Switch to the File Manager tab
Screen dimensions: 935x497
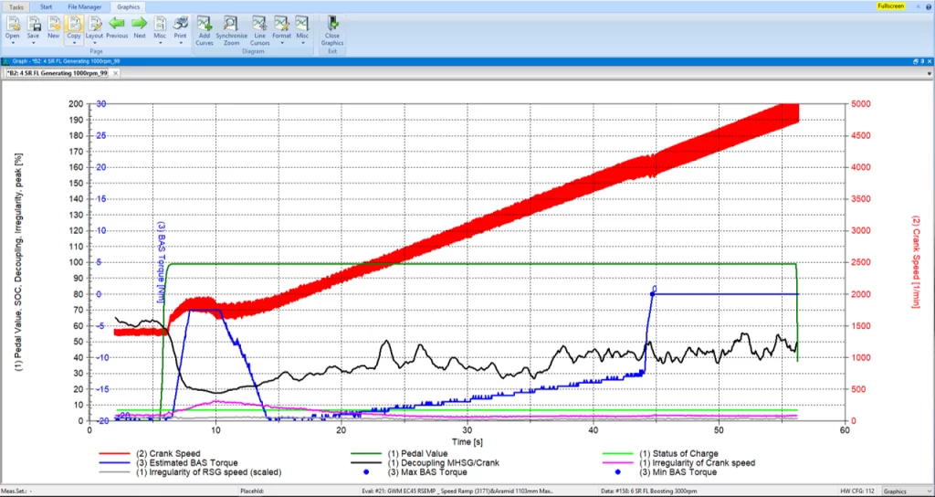coord(84,5)
